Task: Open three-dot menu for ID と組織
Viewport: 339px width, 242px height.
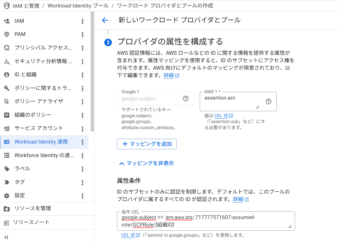Action: pos(82,75)
